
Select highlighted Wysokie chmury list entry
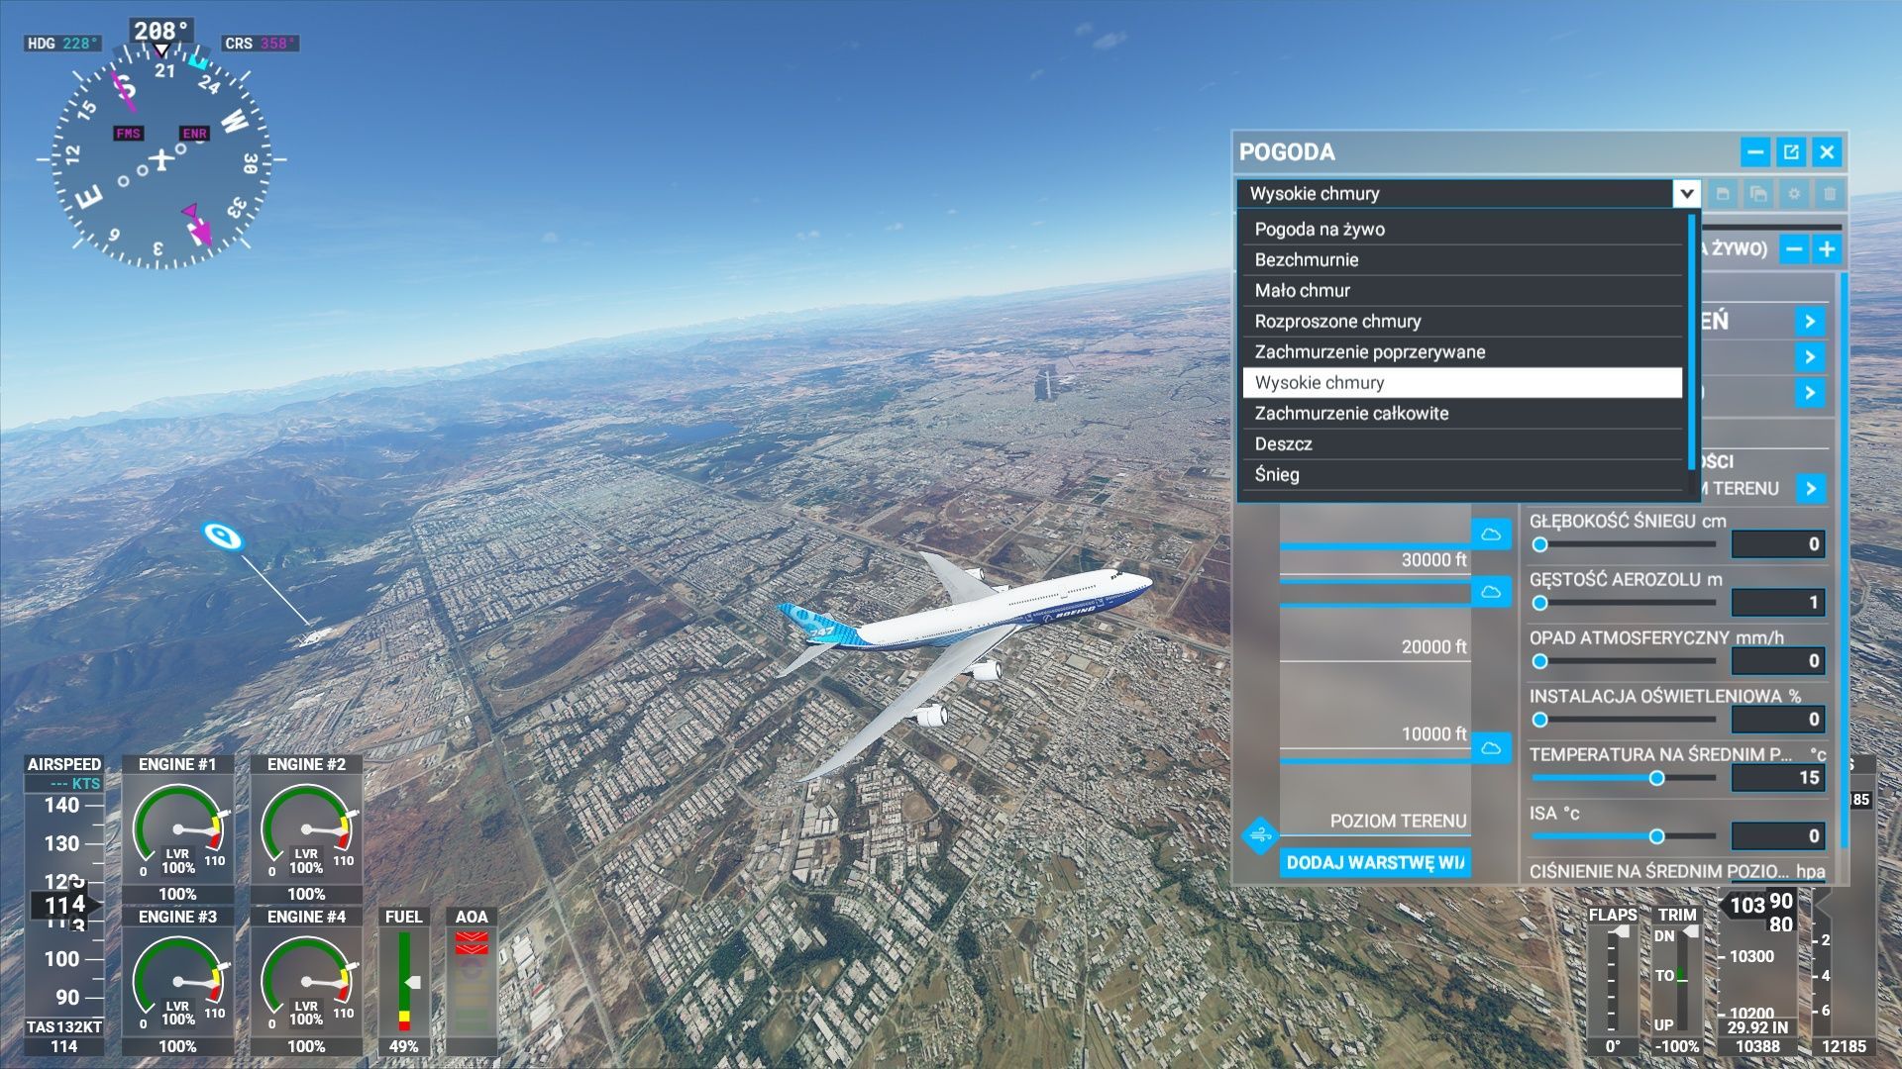[1462, 382]
